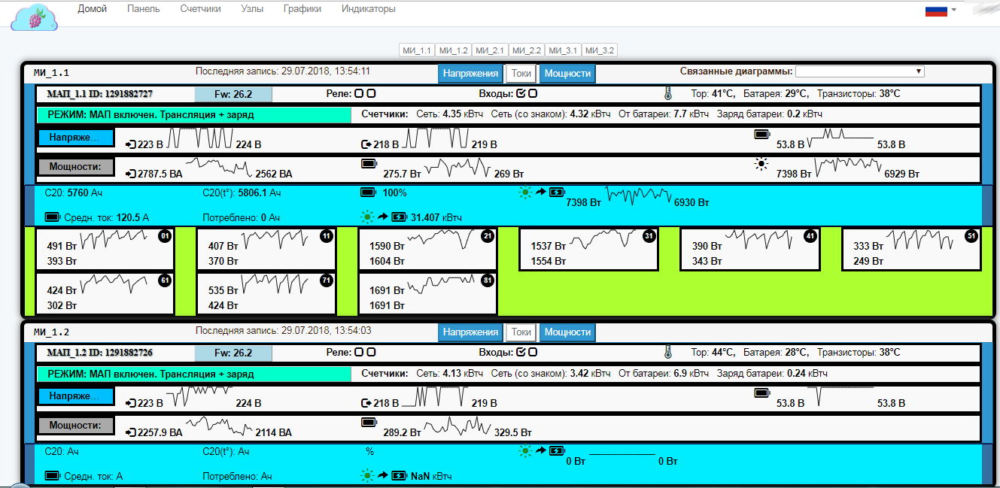Viewport: 1000px width, 488px height.
Task: Open the Индикаторы menu item
Action: coord(369,9)
